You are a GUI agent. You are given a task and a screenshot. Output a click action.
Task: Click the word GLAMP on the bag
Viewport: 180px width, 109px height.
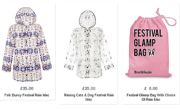pos(145,43)
